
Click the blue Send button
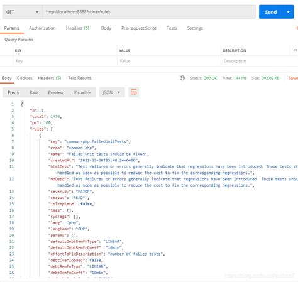(271, 12)
